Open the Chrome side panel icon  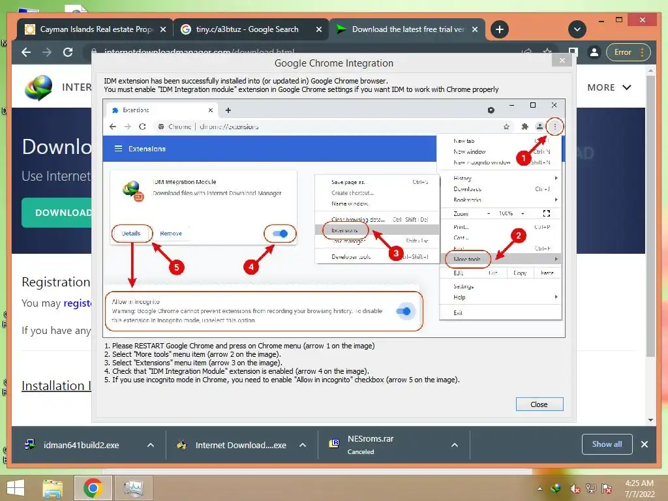573,52
